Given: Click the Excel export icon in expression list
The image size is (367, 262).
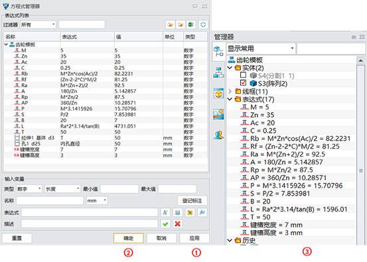Looking at the screenshot, I should [x=190, y=25].
